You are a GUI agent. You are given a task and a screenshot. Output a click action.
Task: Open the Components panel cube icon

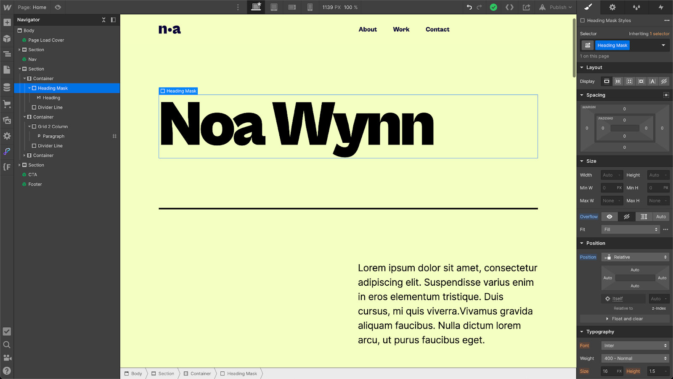[7, 38]
